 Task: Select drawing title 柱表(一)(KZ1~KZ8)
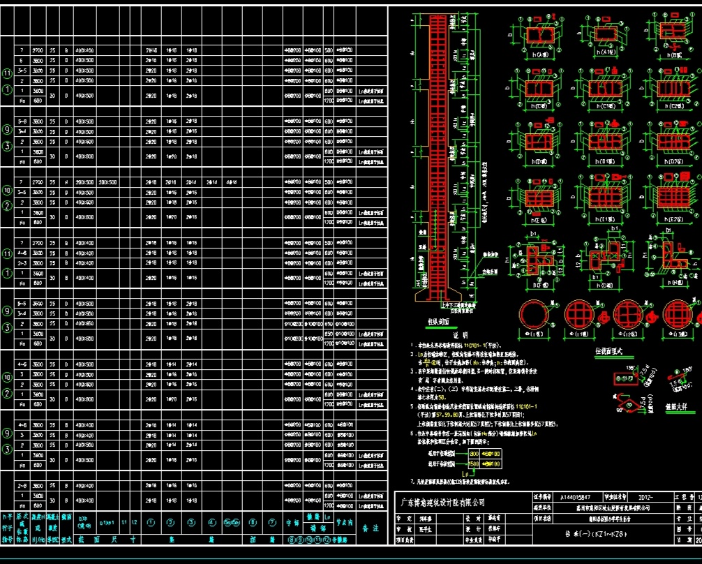(596, 534)
